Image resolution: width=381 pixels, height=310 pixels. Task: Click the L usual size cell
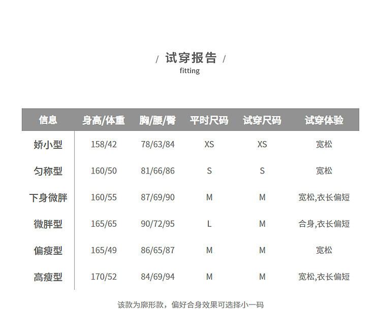[x=209, y=224]
